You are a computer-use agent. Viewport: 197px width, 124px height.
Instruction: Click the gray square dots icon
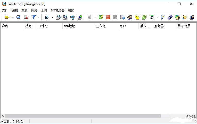115,17
